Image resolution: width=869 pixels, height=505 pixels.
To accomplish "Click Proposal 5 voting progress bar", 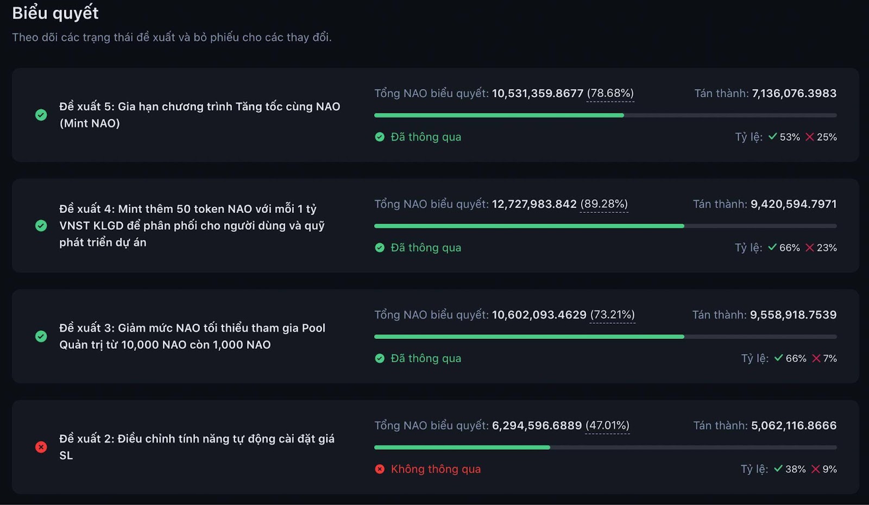I will (605, 115).
